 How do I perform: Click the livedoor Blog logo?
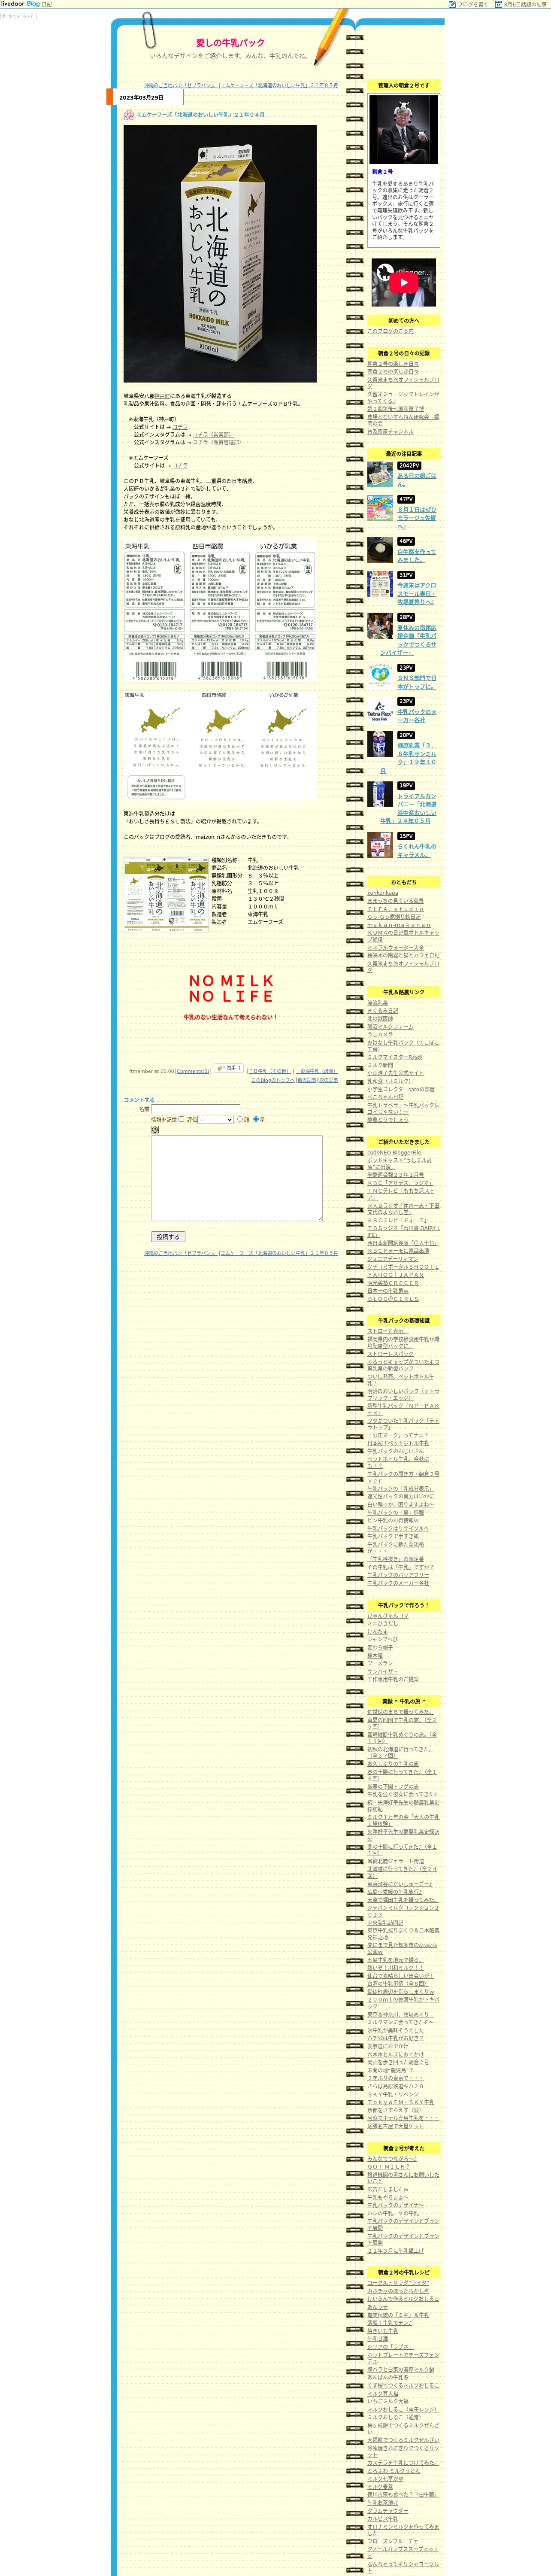(x=20, y=4)
